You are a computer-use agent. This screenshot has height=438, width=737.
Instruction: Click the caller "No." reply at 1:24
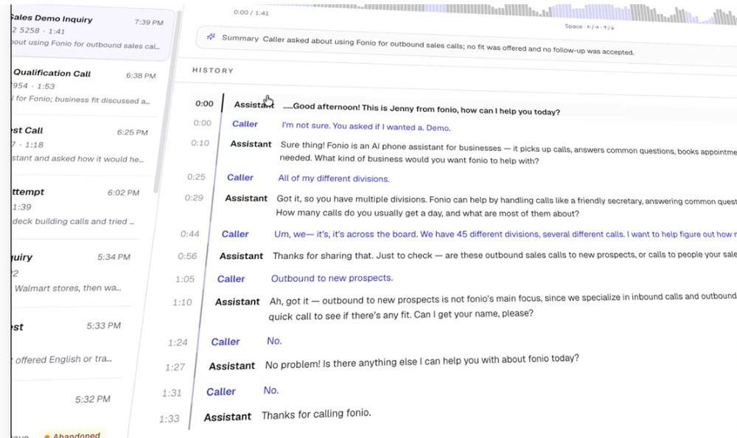tap(274, 341)
